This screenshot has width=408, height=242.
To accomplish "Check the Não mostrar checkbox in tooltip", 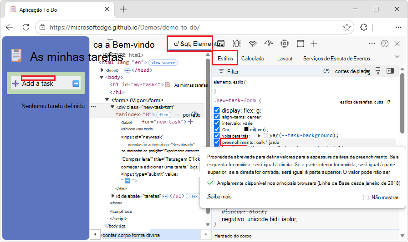I will pyautogui.click(x=366, y=198).
